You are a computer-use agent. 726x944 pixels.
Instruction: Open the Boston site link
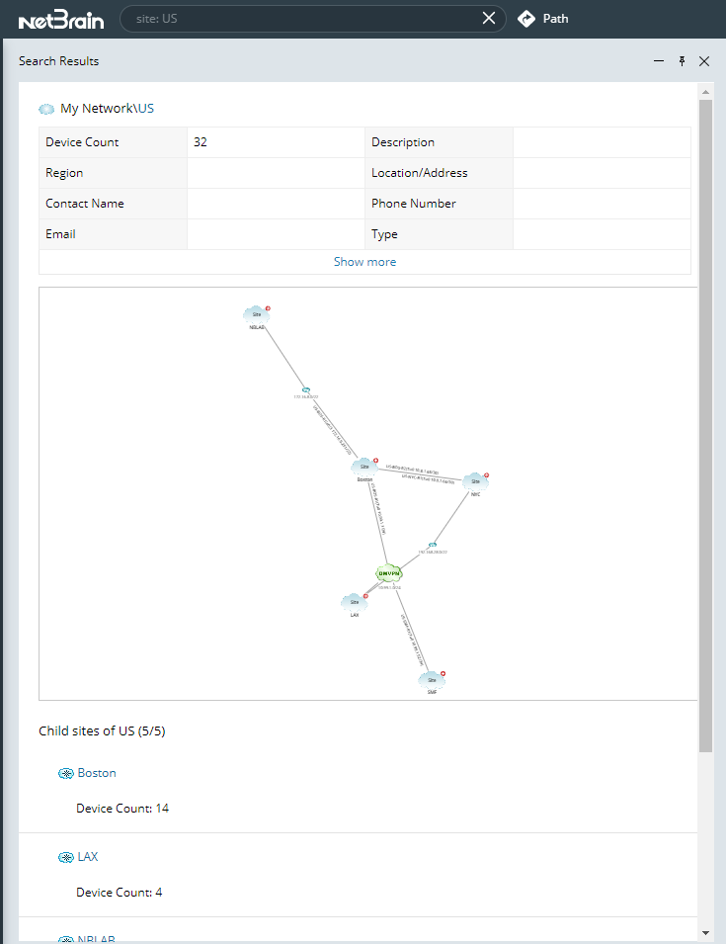pyautogui.click(x=96, y=772)
